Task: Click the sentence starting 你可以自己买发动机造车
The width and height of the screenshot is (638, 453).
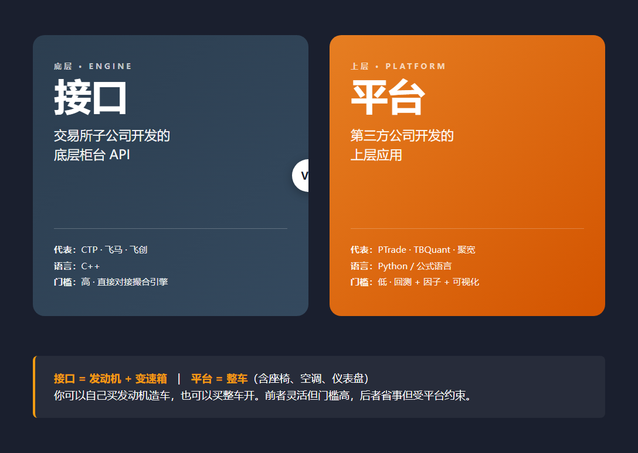Action: point(263,395)
